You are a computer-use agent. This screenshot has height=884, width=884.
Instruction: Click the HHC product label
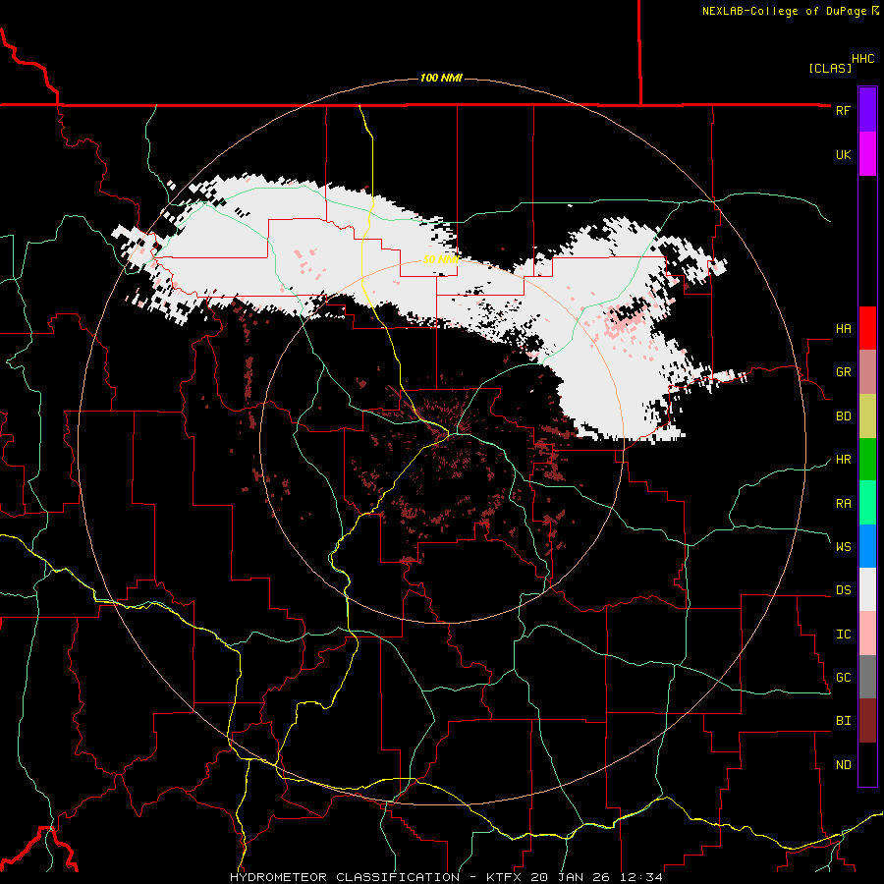tap(863, 59)
